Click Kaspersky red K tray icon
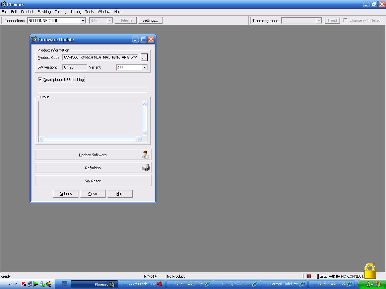This screenshot has width=386, height=289. [24, 284]
